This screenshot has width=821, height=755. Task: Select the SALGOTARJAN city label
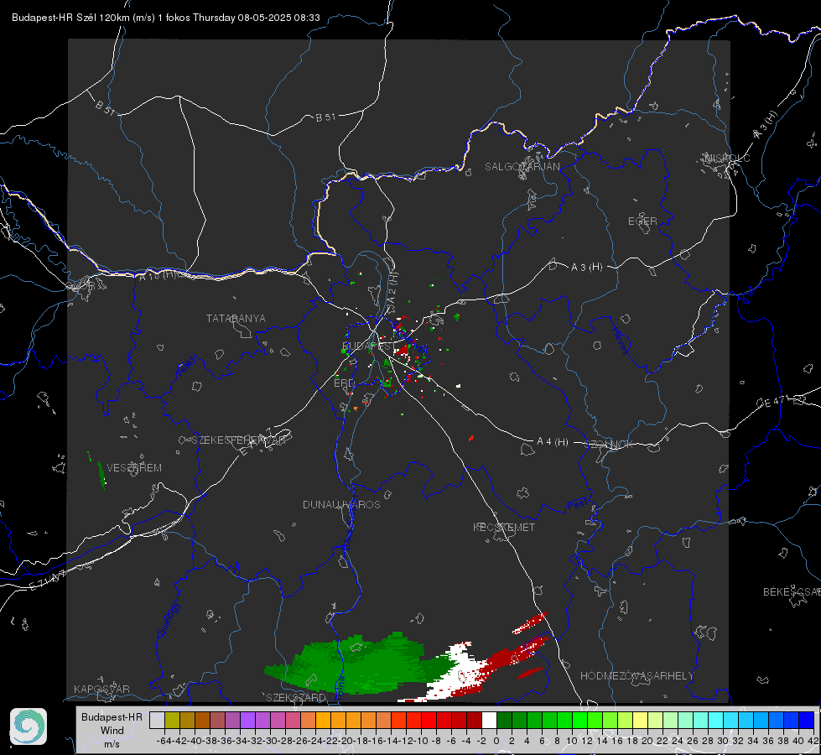(522, 167)
